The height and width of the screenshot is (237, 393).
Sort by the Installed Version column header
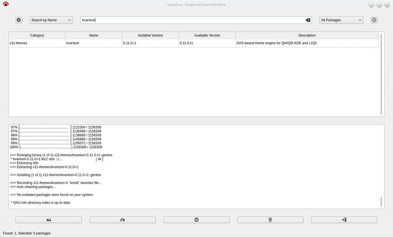tap(150, 36)
